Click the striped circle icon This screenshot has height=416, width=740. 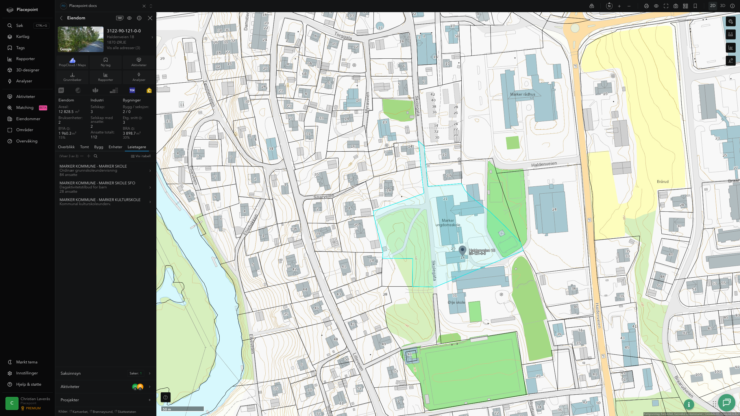(78, 90)
